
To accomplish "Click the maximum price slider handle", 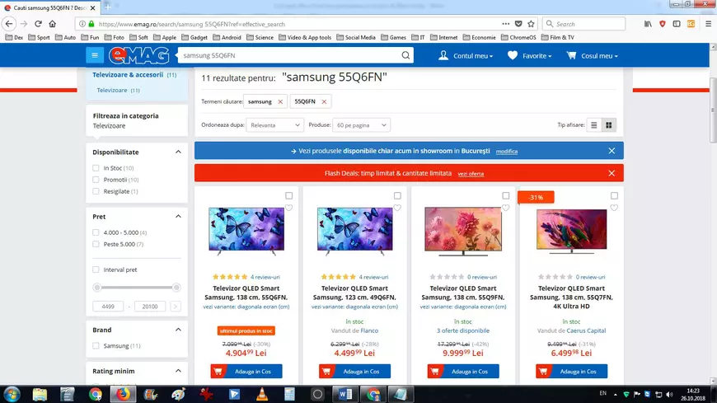I will click(176, 288).
